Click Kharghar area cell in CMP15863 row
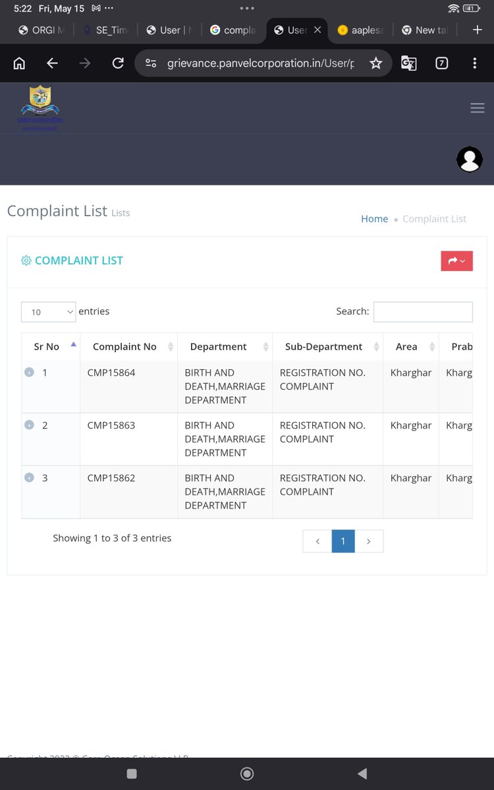494x790 pixels. pos(411,439)
